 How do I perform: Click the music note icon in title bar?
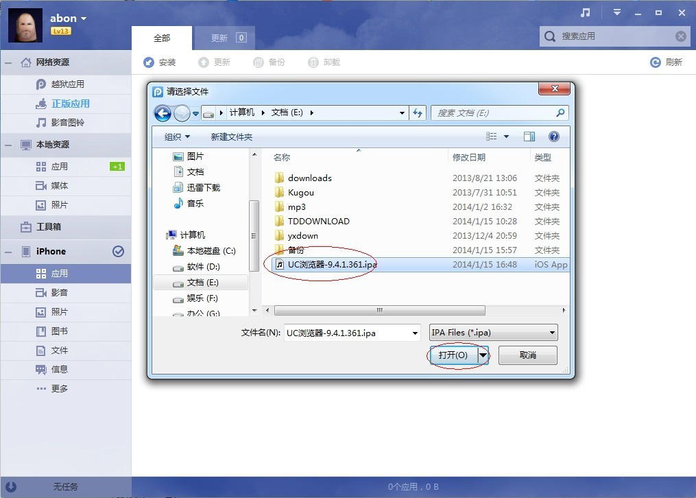(x=586, y=13)
